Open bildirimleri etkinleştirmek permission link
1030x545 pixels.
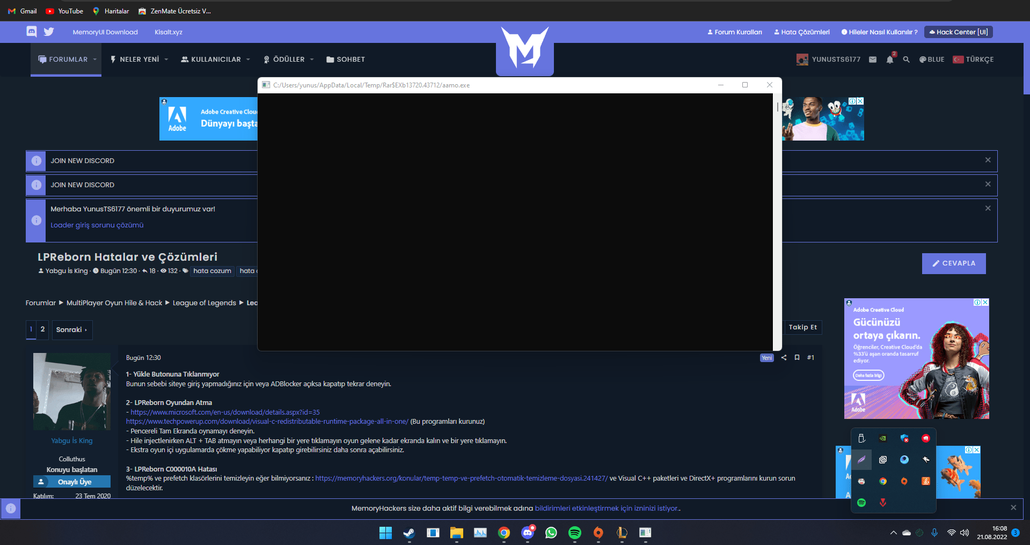tap(607, 509)
